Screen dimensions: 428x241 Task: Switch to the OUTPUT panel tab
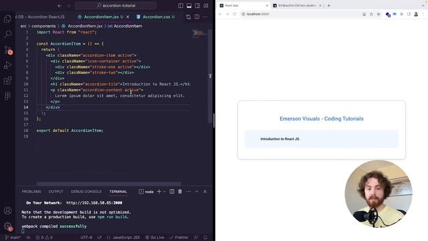coord(56,191)
